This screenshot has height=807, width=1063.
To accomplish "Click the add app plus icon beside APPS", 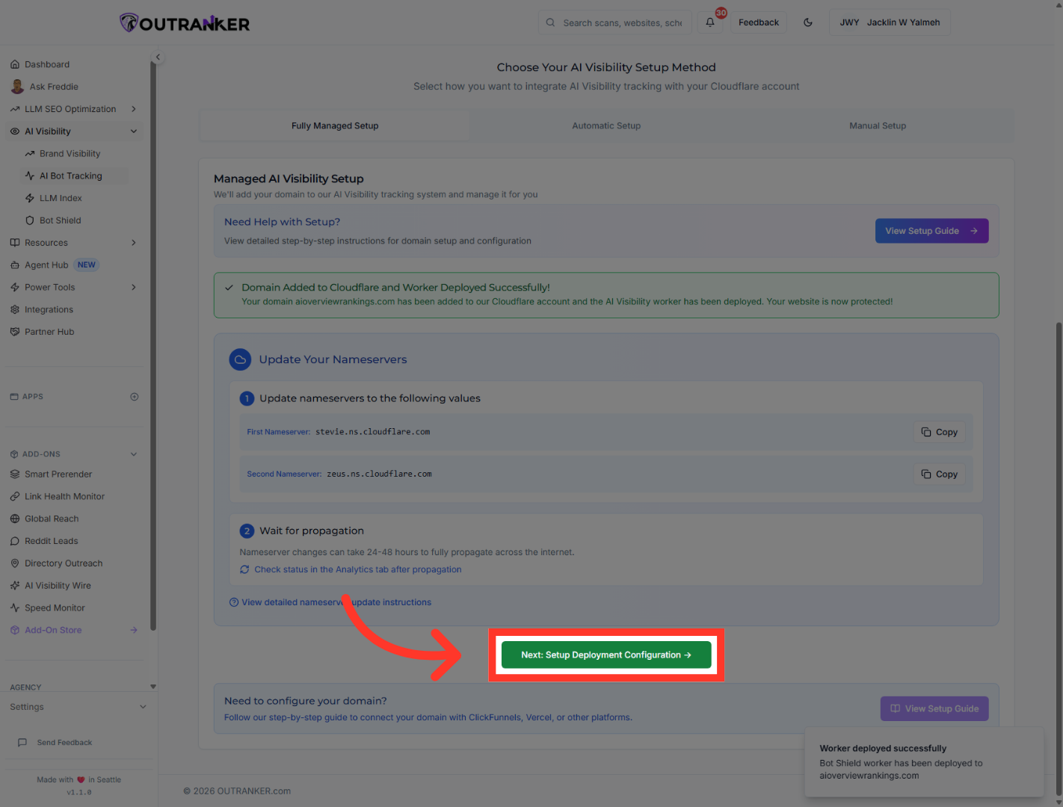I will point(135,397).
